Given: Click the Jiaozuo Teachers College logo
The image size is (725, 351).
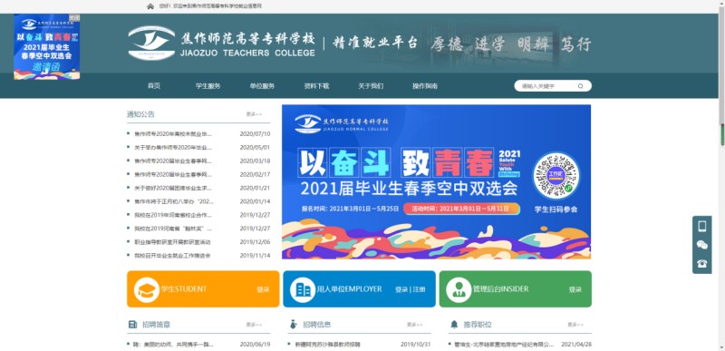Looking at the screenshot, I should 151,43.
